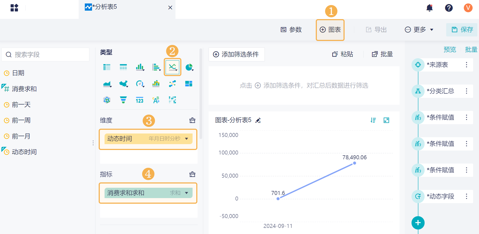Open the notifications bell
Image resolution: width=479 pixels, height=234 pixels.
pos(429,8)
